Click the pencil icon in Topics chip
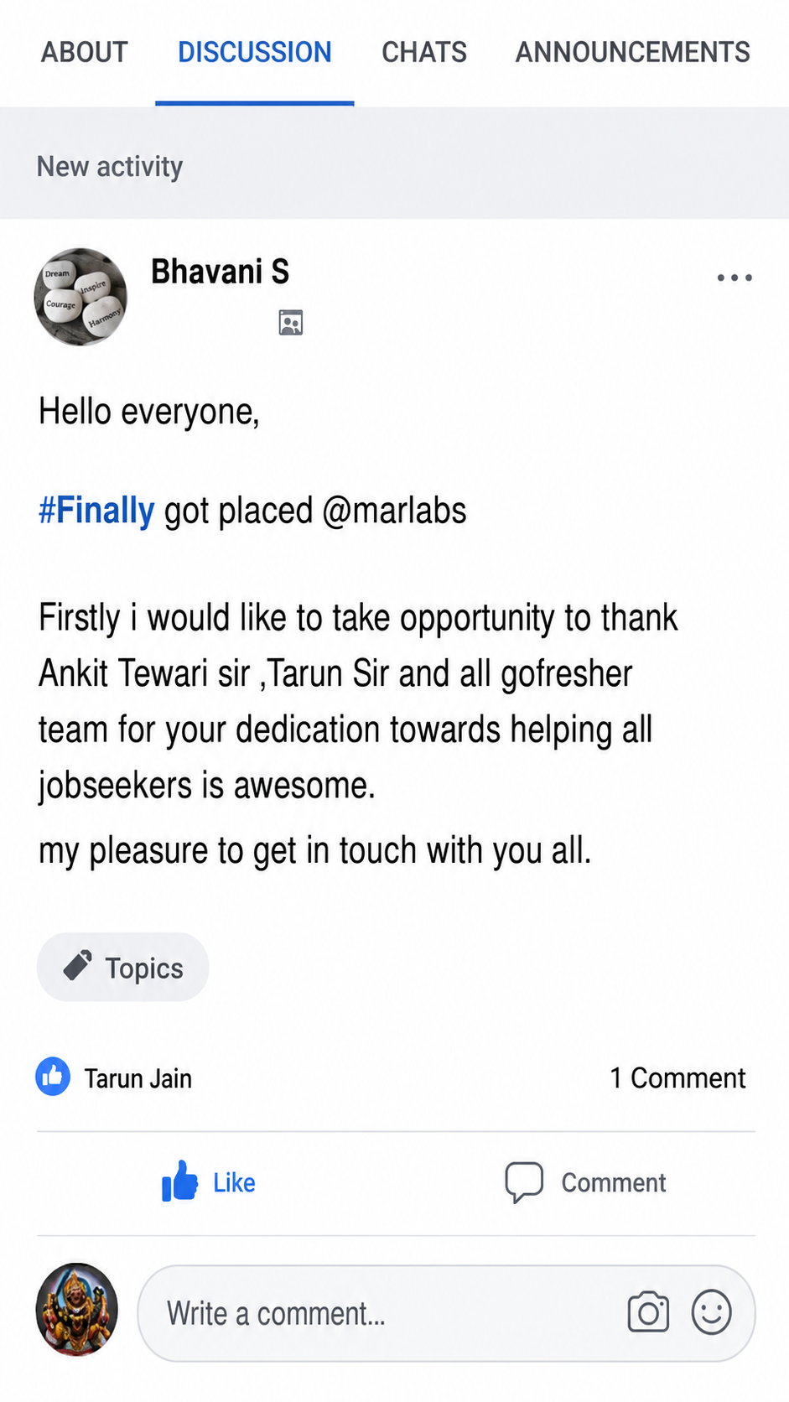The image size is (789, 1402). tap(78, 966)
